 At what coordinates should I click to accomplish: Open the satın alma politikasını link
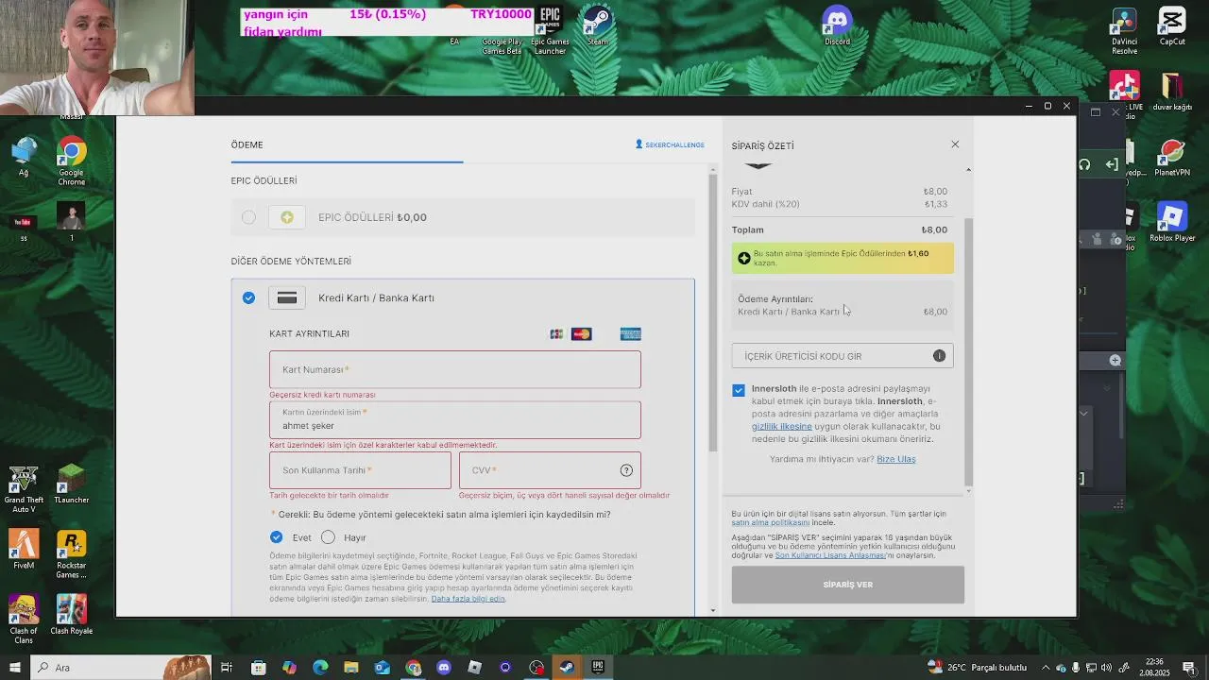pyautogui.click(x=770, y=522)
